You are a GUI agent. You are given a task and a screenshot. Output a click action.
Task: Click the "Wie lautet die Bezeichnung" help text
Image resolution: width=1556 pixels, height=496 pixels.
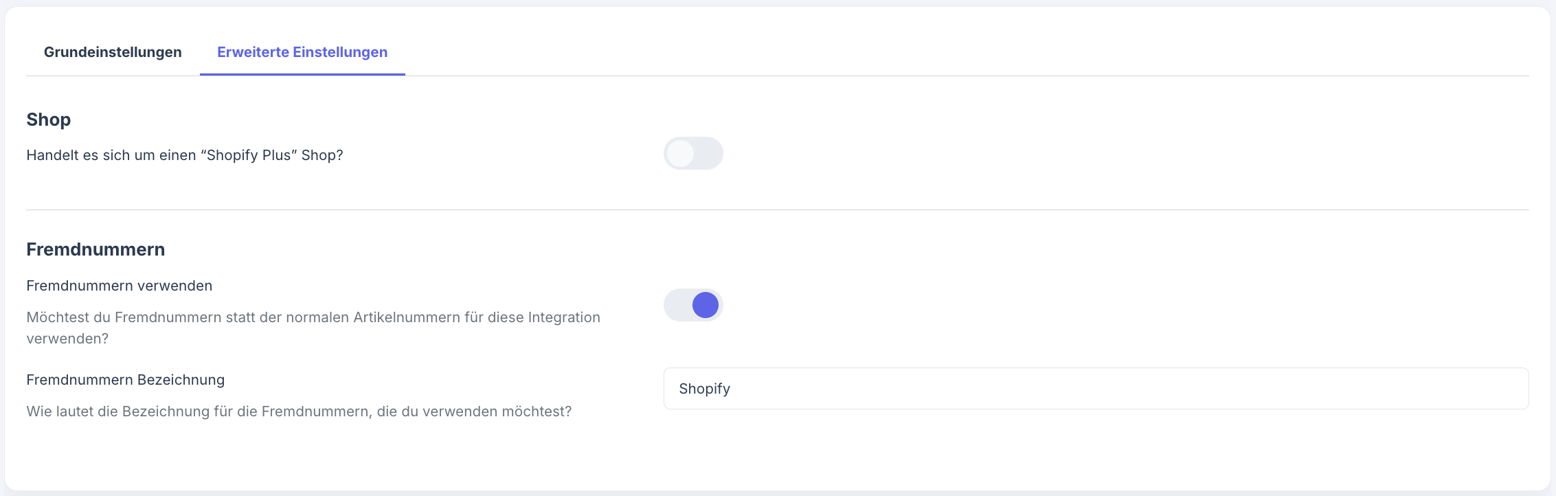(x=299, y=412)
